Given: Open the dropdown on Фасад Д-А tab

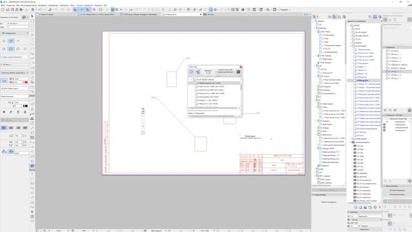Looking at the screenshot, I should click(201, 14).
